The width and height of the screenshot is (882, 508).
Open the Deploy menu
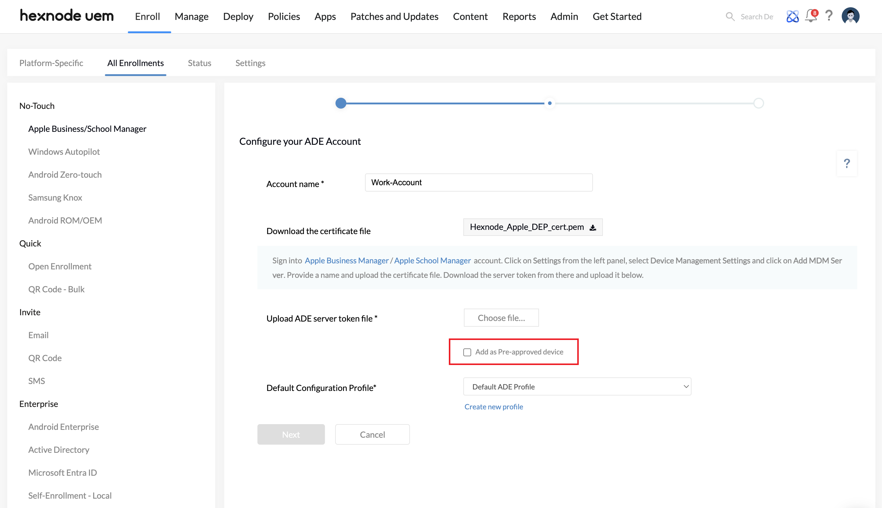pos(238,16)
